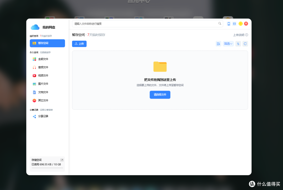Open 全部文件 in the sidebar
The height and width of the screenshot is (190, 283).
tap(47, 59)
